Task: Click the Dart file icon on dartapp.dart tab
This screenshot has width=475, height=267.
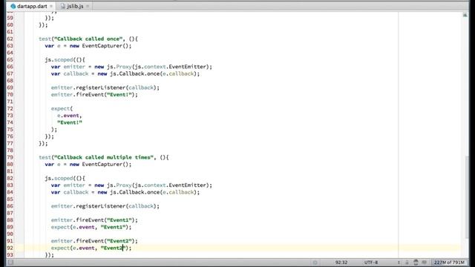Action: click(x=13, y=6)
